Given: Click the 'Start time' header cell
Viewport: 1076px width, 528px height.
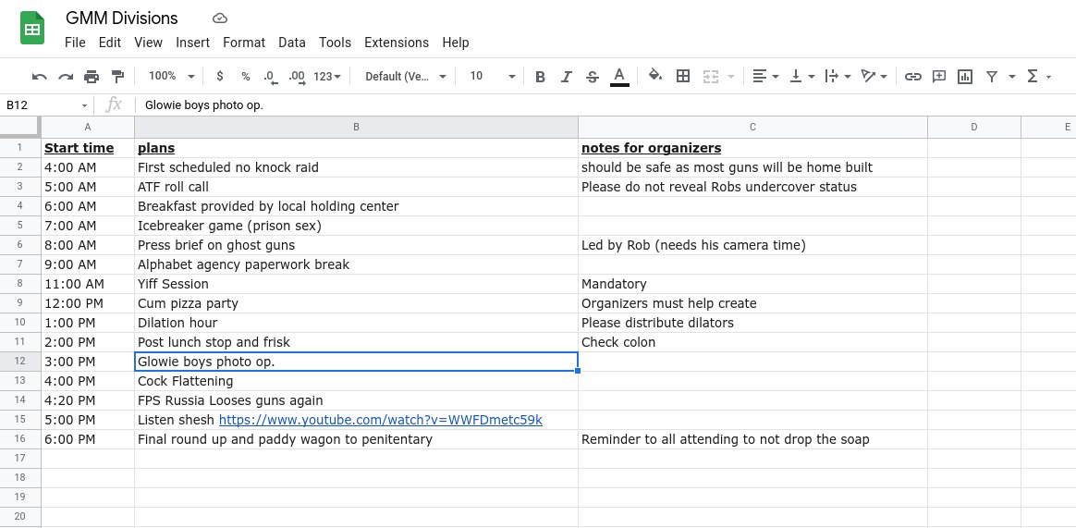Looking at the screenshot, I should 88,148.
